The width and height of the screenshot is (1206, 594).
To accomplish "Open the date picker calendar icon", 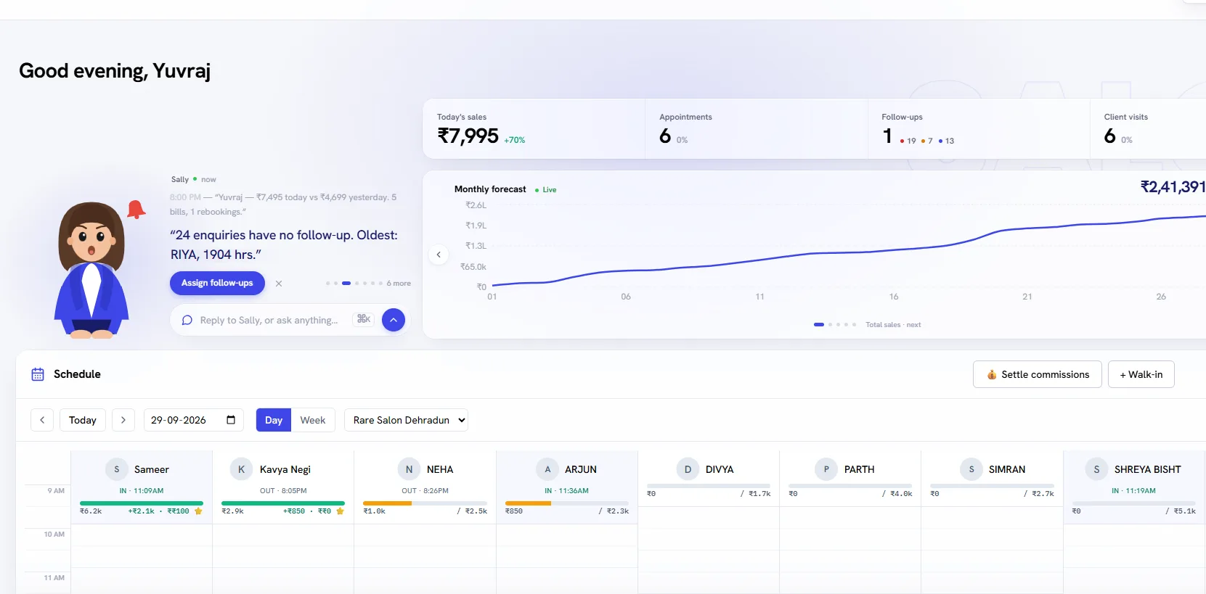I will [231, 420].
